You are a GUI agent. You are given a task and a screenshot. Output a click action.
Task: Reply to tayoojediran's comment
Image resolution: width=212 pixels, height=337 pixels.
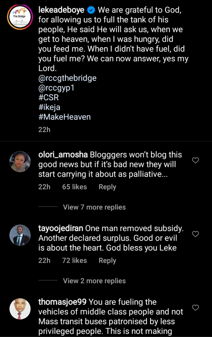[107, 260]
